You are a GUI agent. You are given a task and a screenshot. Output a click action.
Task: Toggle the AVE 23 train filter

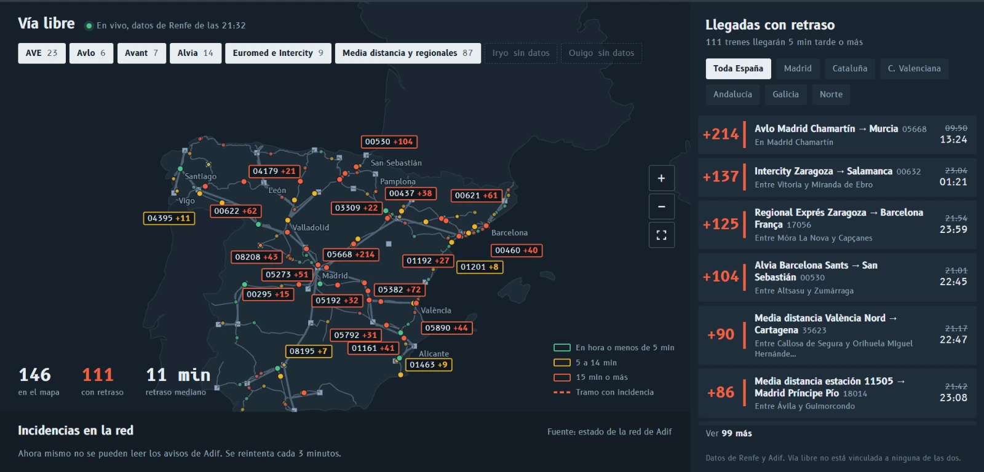(42, 53)
